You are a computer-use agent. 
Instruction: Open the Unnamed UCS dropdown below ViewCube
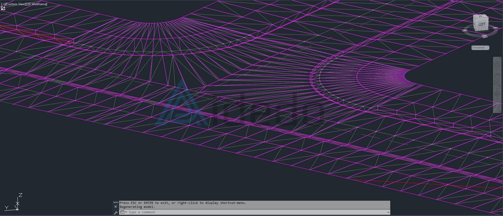pyautogui.click(x=480, y=48)
